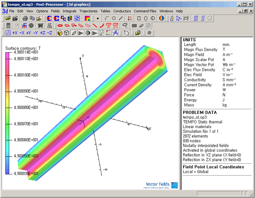This screenshot has height=198, width=255.
Task: Set view along -Z axis
Action: [x=50, y=33]
